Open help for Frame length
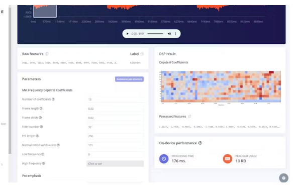 point(41,109)
